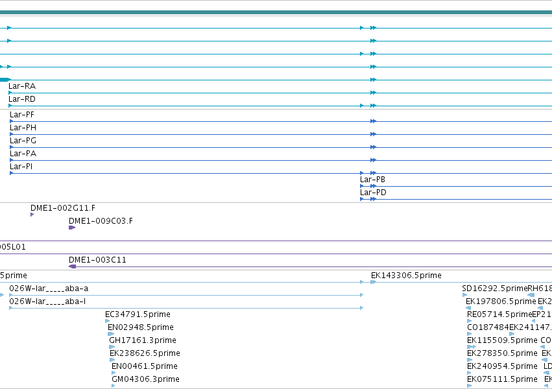The height and width of the screenshot is (389, 552).
Task: Click the teal chromosome band at top
Action: click(x=276, y=13)
